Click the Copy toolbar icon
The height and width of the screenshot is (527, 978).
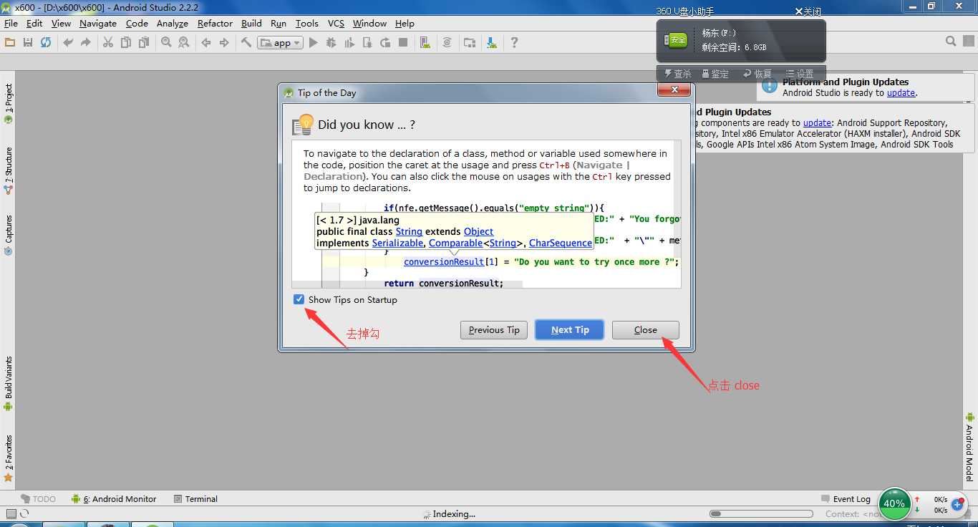pyautogui.click(x=126, y=42)
